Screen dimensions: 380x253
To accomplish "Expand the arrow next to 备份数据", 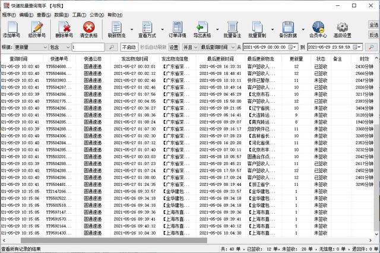I will [303, 29].
